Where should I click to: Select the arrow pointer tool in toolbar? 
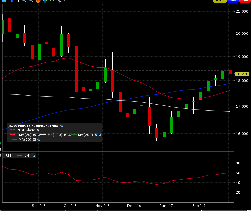click(x=19, y=1)
